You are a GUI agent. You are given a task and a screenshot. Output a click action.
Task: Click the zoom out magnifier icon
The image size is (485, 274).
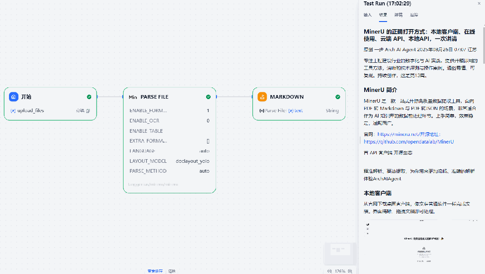pos(330,271)
